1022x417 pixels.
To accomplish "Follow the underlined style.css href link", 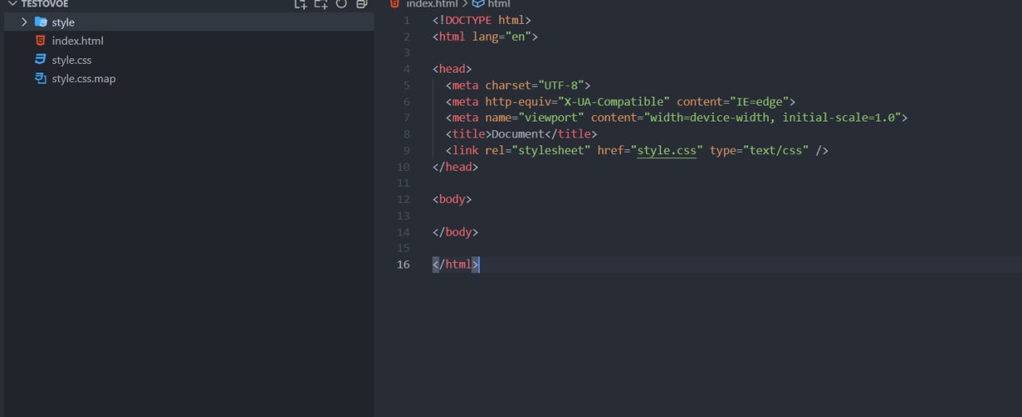I will 667,150.
